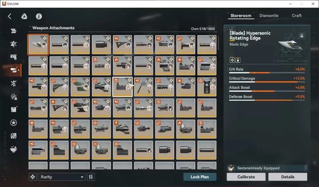Toggle the sort order arrows button
The image size is (319, 187).
[91, 177]
